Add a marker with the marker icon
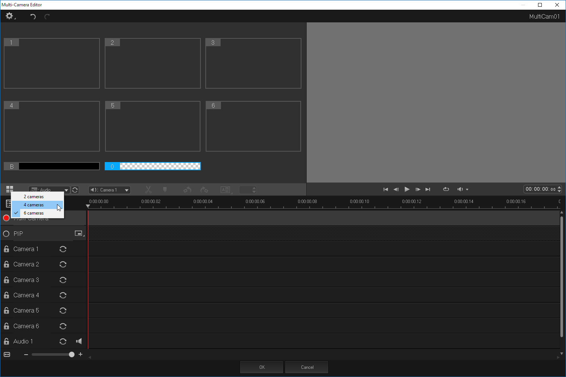566x377 pixels. pyautogui.click(x=165, y=190)
